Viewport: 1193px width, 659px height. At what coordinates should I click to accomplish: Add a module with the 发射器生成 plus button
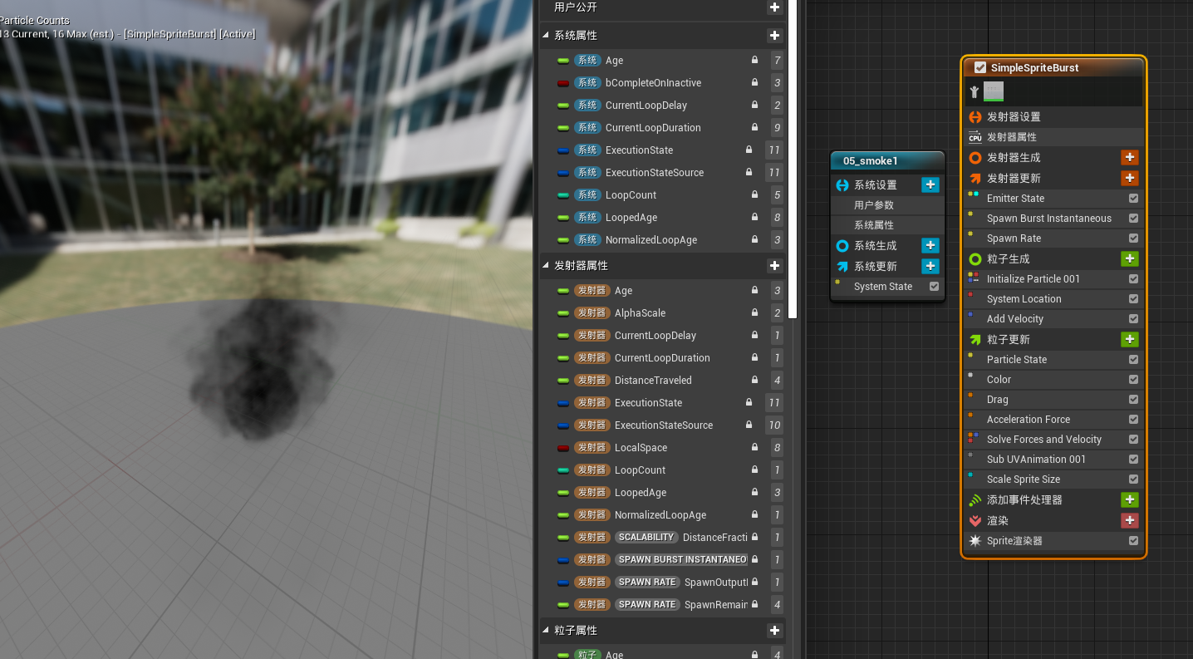coord(1130,157)
